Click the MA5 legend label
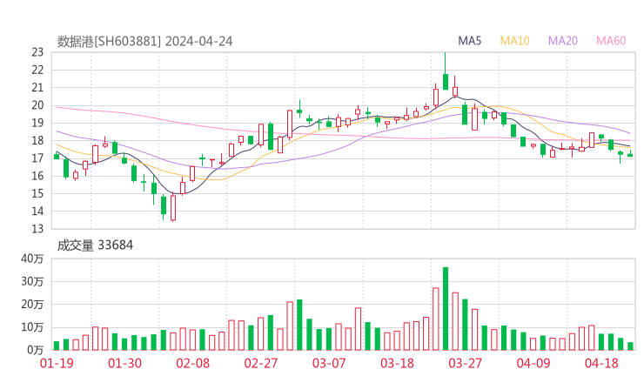 (x=469, y=41)
